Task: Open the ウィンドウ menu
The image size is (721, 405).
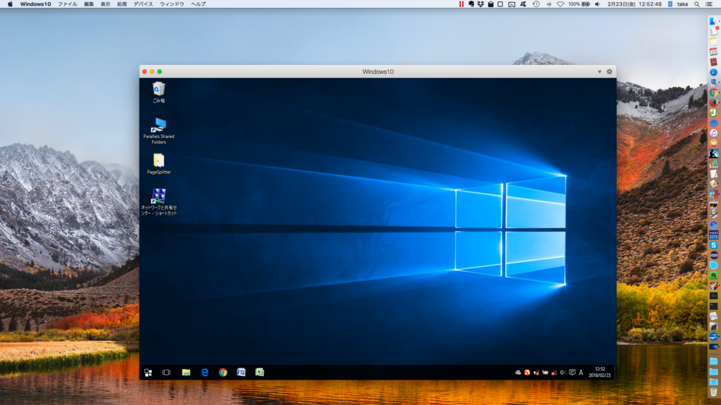Action: [172, 4]
